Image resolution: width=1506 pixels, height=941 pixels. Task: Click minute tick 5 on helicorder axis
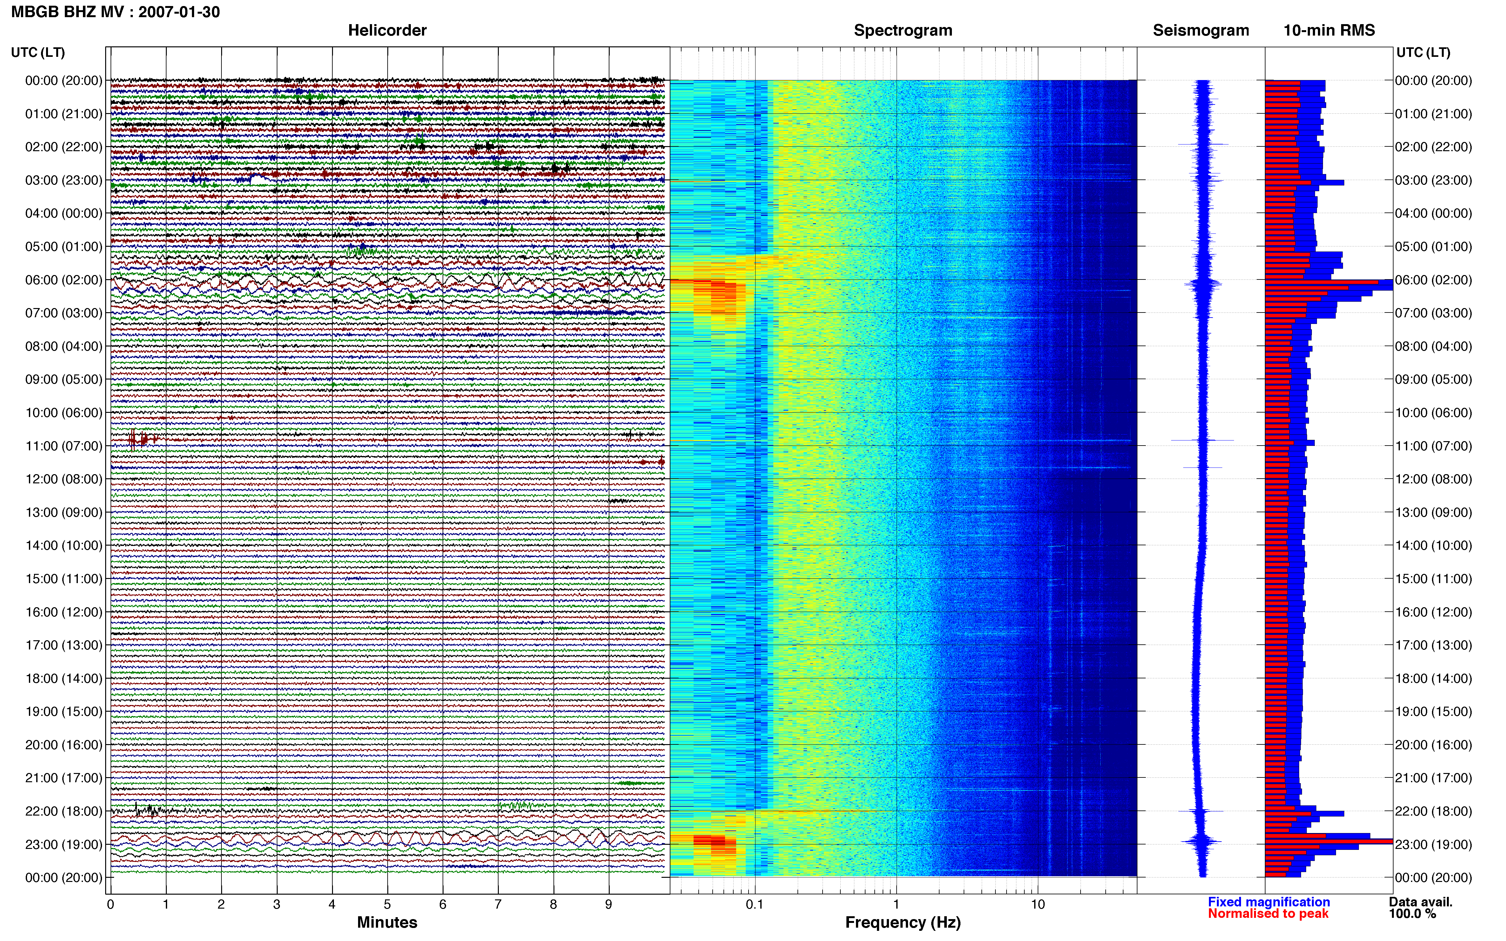click(x=387, y=904)
